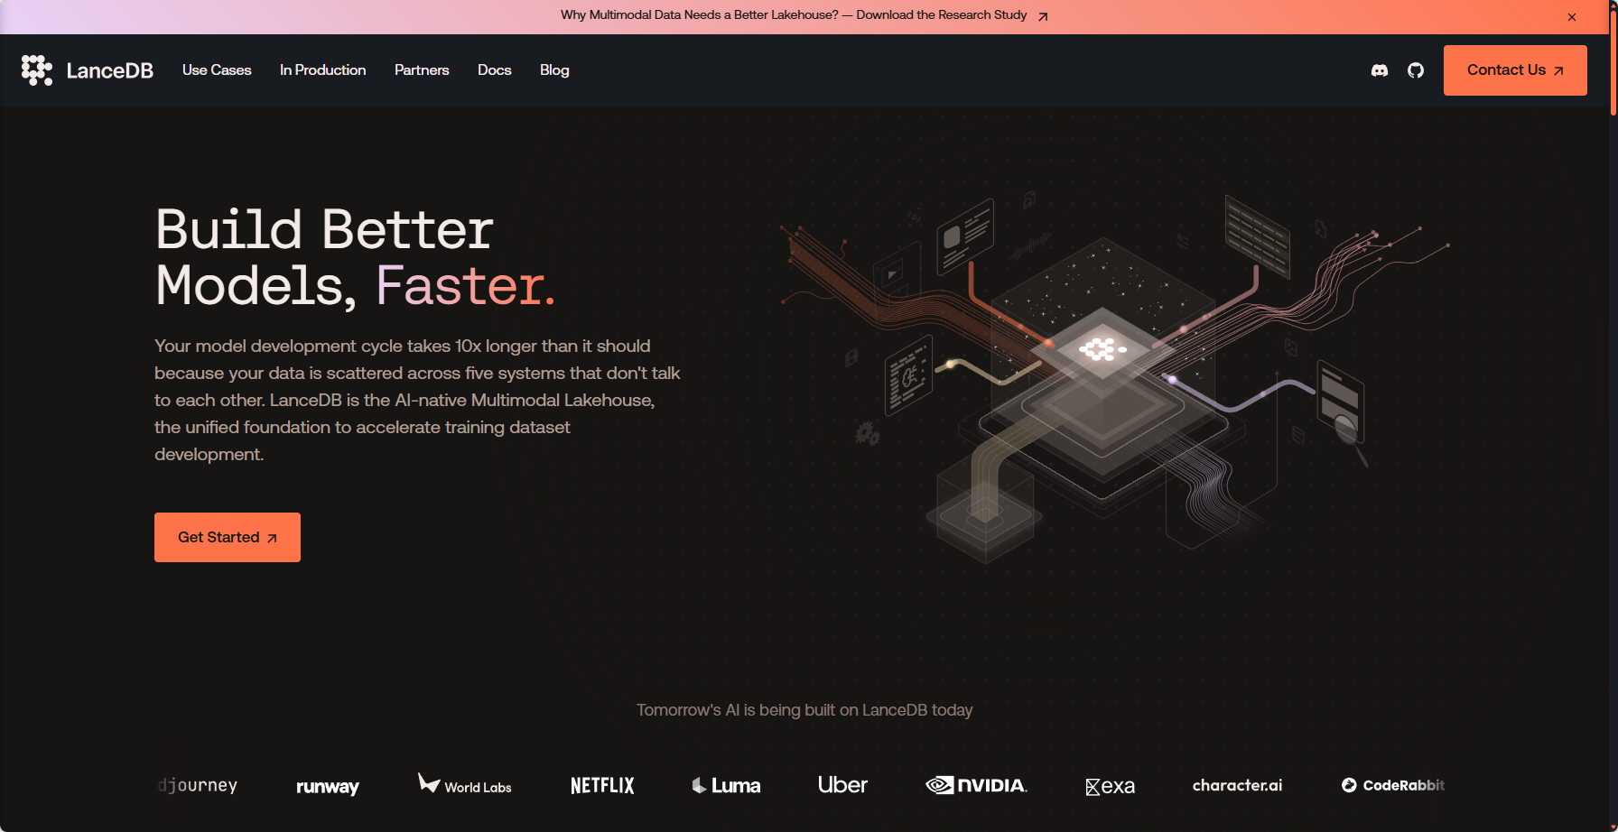Click the Uber customer logo
The height and width of the screenshot is (832, 1618).
(x=842, y=785)
